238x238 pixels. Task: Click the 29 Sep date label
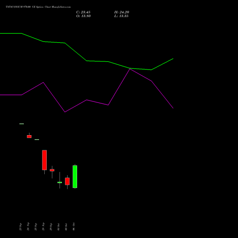[x=51, y=227]
